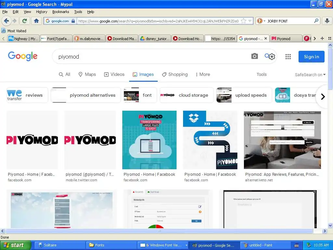Image resolution: width=333 pixels, height=250 pixels.
Task: Show more suggestion chips with right chevron
Action: (x=323, y=96)
